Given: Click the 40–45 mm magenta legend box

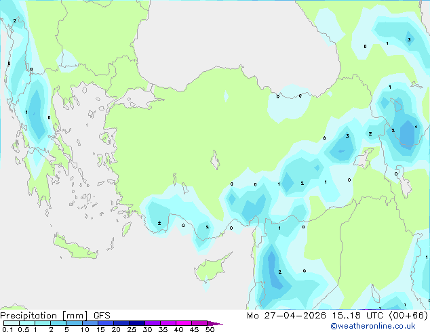Looking at the screenshot, I should coord(184,323).
